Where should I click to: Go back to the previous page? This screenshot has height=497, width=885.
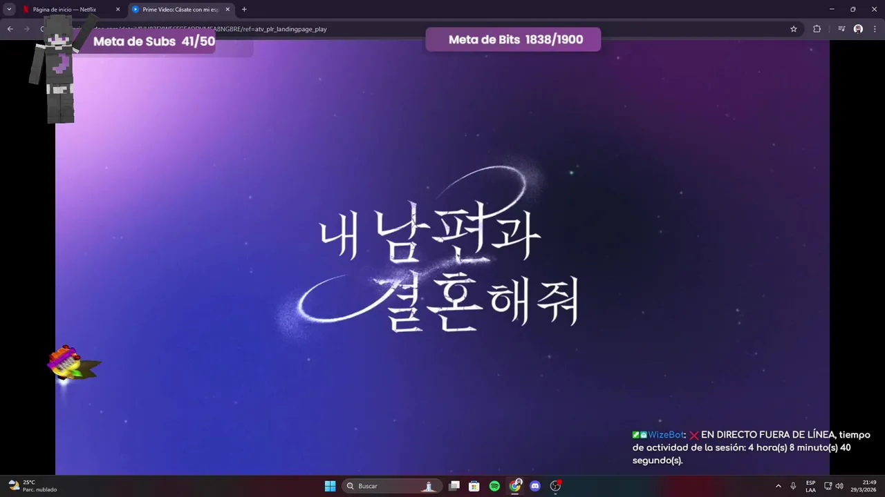(x=10, y=29)
